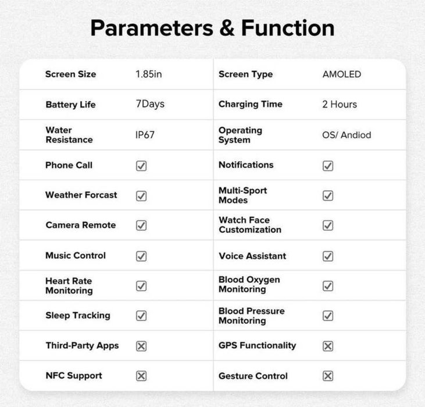Screen dimensions: 425x407
Task: Toggle the Weather Forcast checkbox
Action: [141, 196]
